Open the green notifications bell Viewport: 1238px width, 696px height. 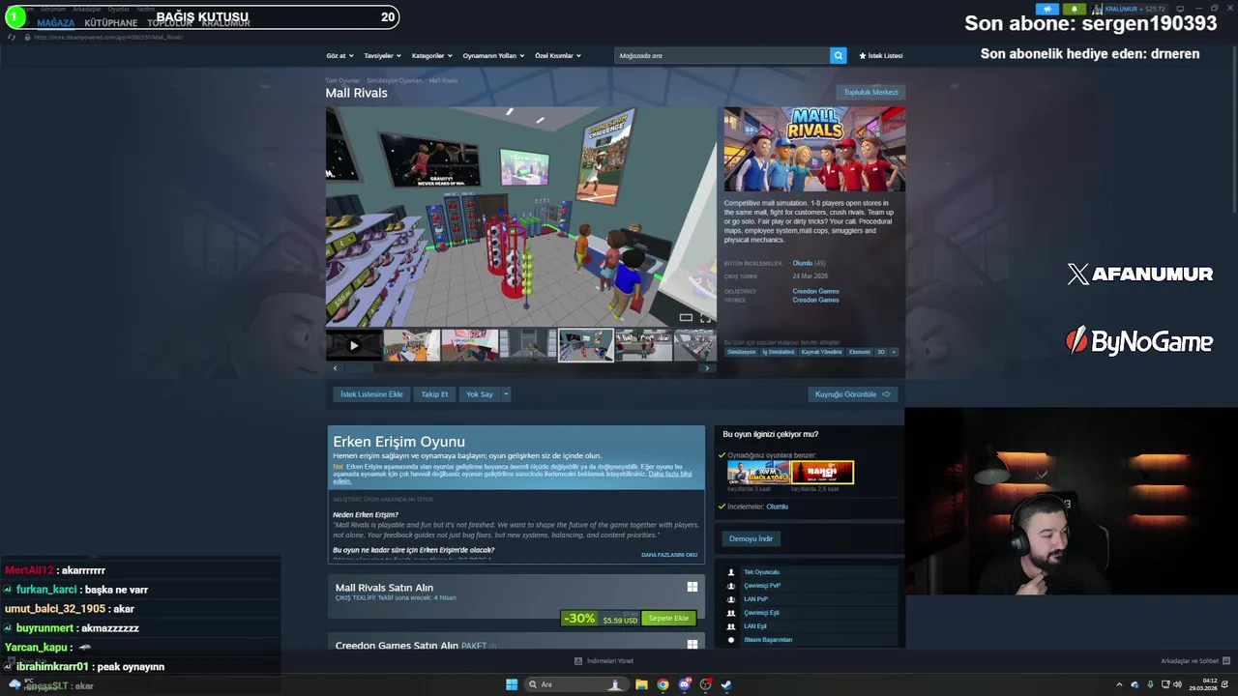point(1074,9)
